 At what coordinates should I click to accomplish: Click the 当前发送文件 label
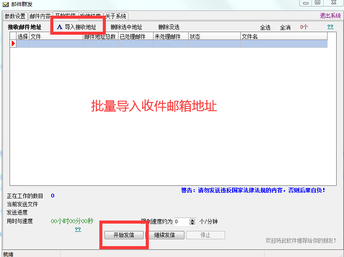pos(23,204)
